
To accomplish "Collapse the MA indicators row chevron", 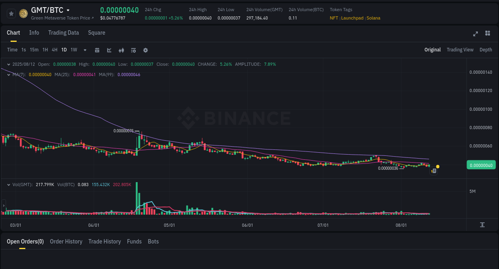I will tap(8, 74).
